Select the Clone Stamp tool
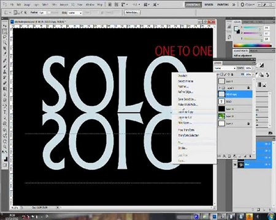The width and height of the screenshot is (276, 220). click(4, 72)
